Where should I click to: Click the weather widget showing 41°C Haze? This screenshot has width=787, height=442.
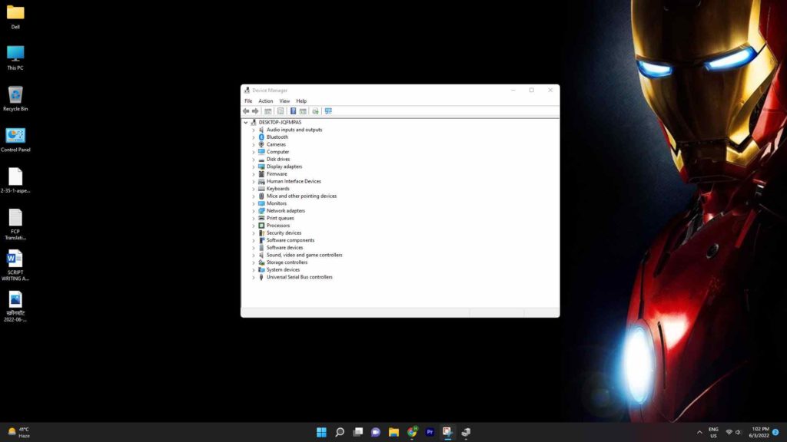click(19, 432)
